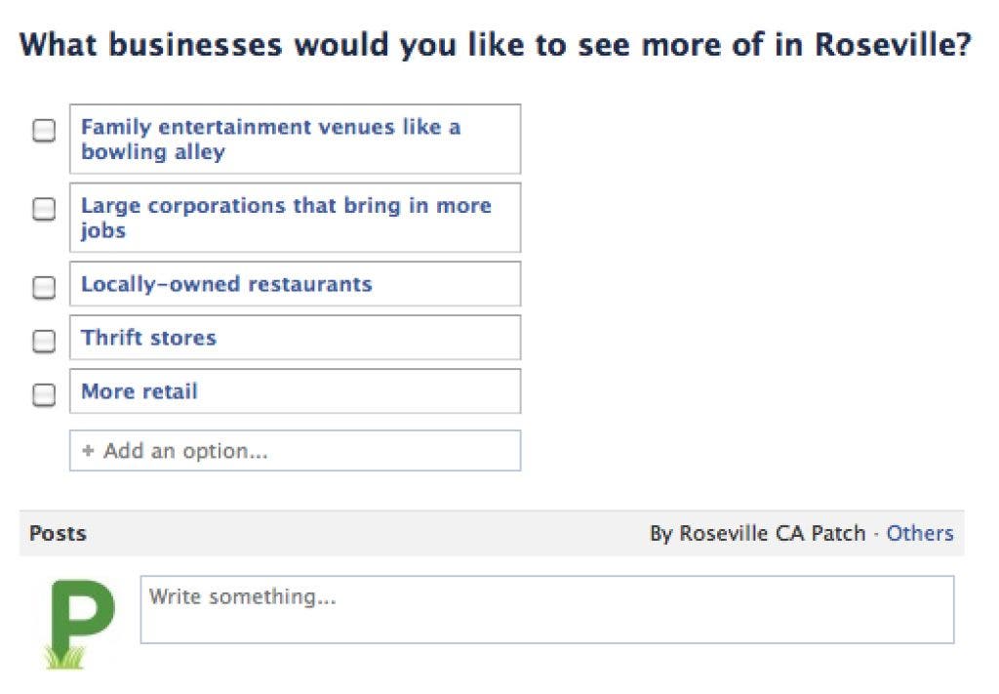Click the Large corporations option text

(x=286, y=218)
